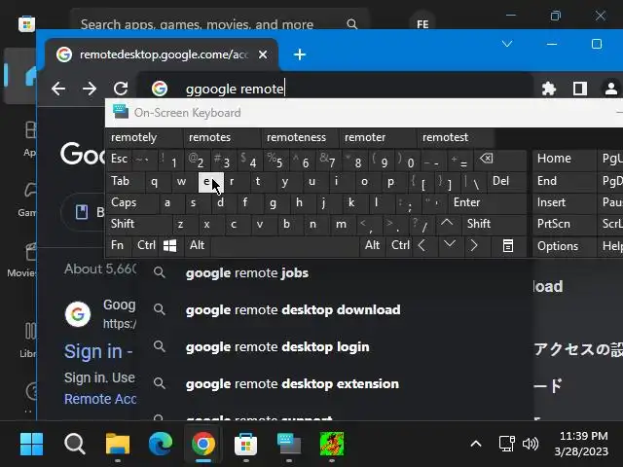Click the Microsoft Store search magnifier icon
Screen dimensions: 623x467
[351, 24]
